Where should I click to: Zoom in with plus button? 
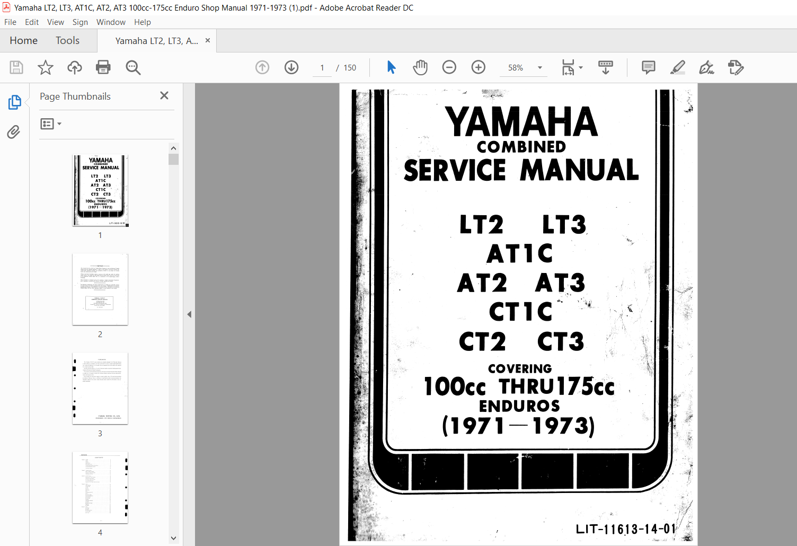point(479,67)
